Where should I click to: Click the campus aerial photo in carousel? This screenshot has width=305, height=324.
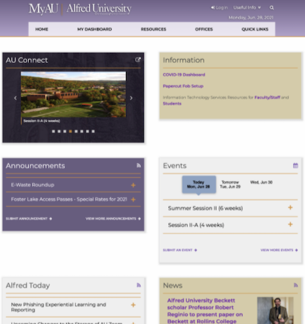pos(73,94)
